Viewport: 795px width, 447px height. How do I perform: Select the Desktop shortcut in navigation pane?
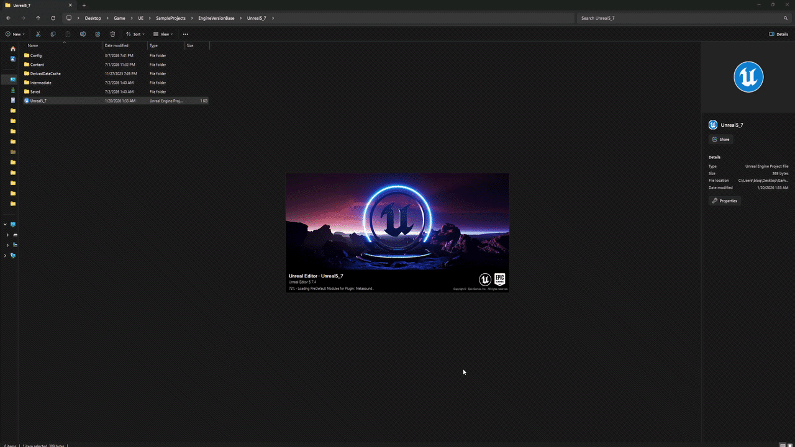[x=13, y=79]
